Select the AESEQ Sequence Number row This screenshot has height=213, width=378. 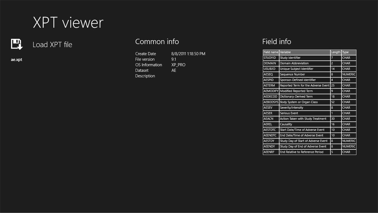(x=297, y=74)
